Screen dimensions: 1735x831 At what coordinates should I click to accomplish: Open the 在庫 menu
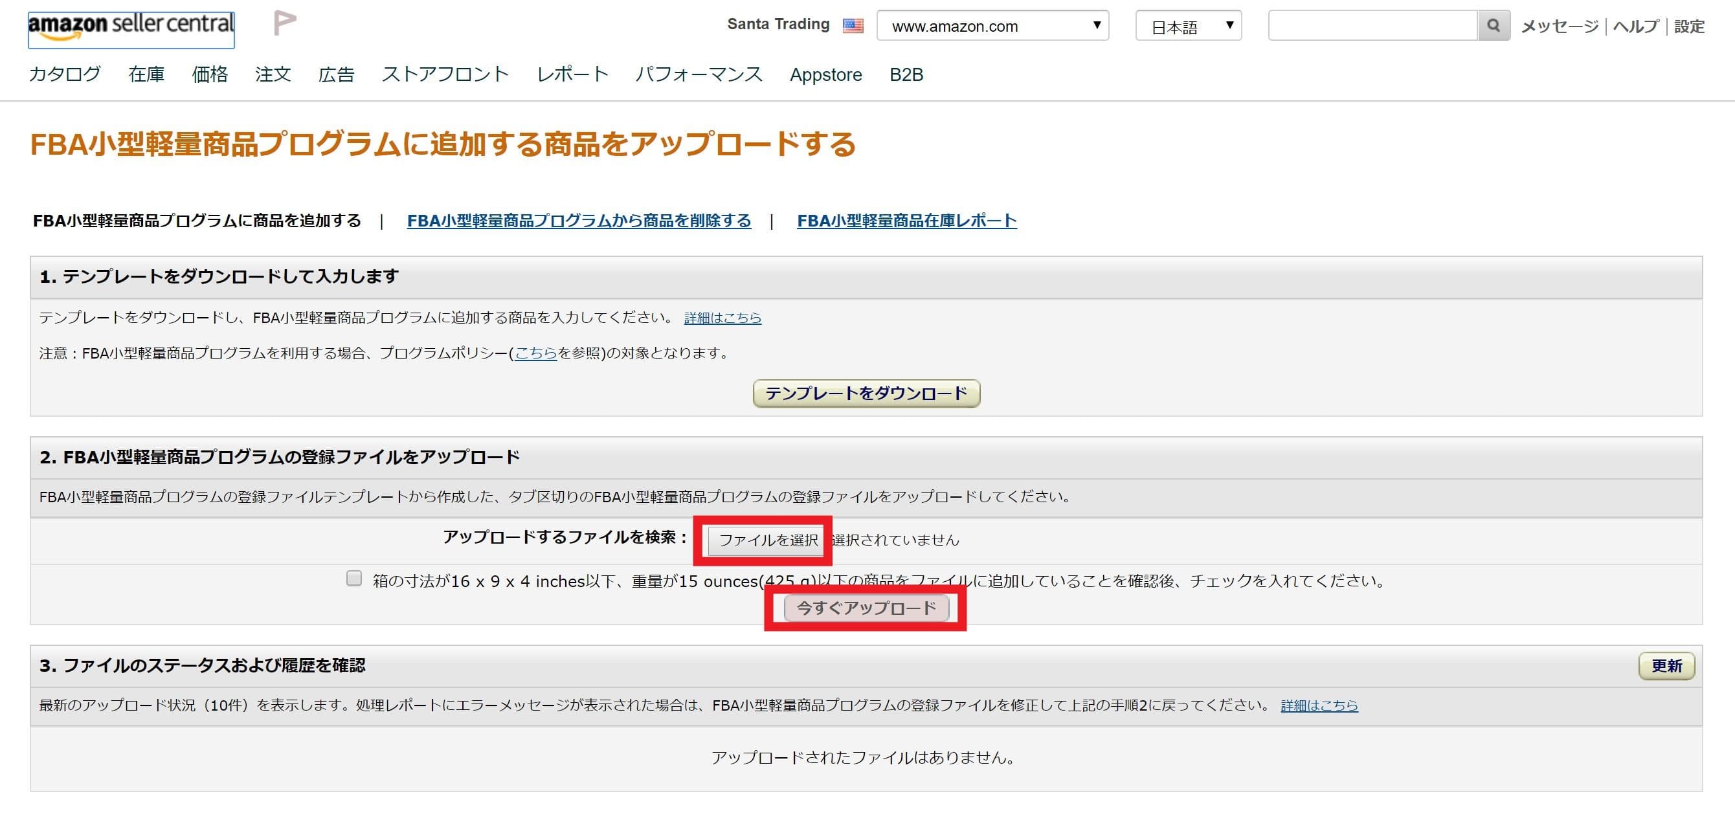pos(147,74)
